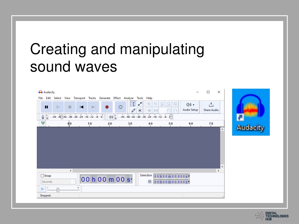This screenshot has width=299, height=224.
Task: Click the speaker playback meter icon
Action: [x=111, y=117]
